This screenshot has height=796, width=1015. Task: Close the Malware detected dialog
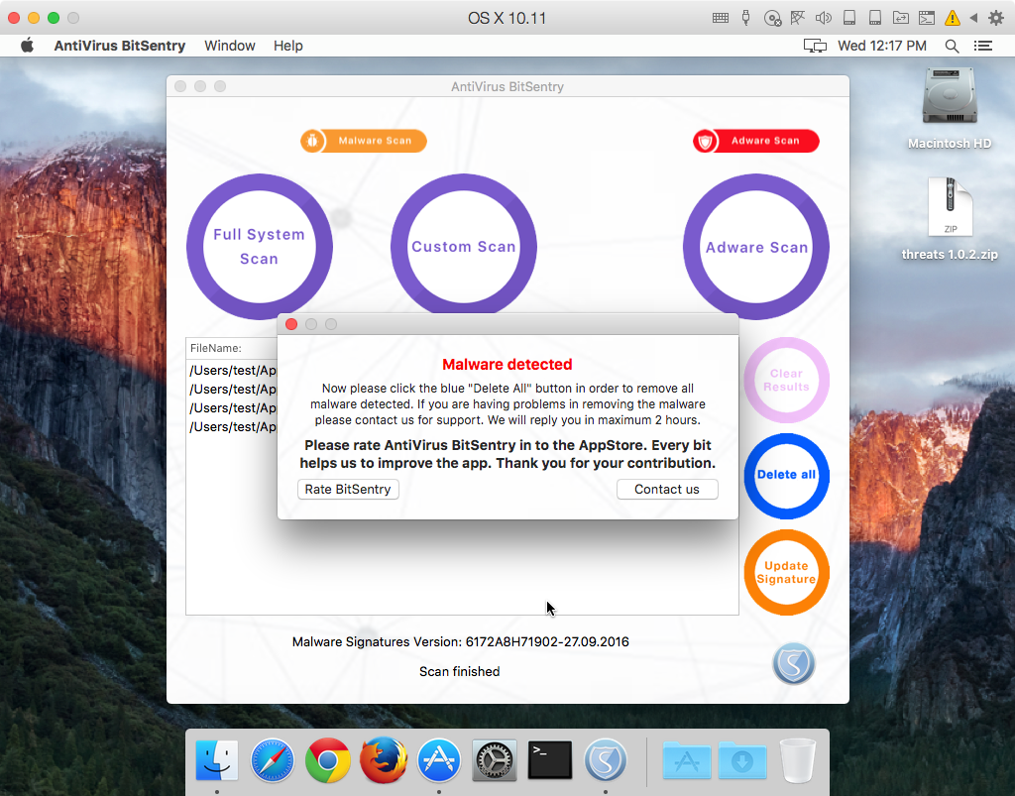[x=291, y=324]
